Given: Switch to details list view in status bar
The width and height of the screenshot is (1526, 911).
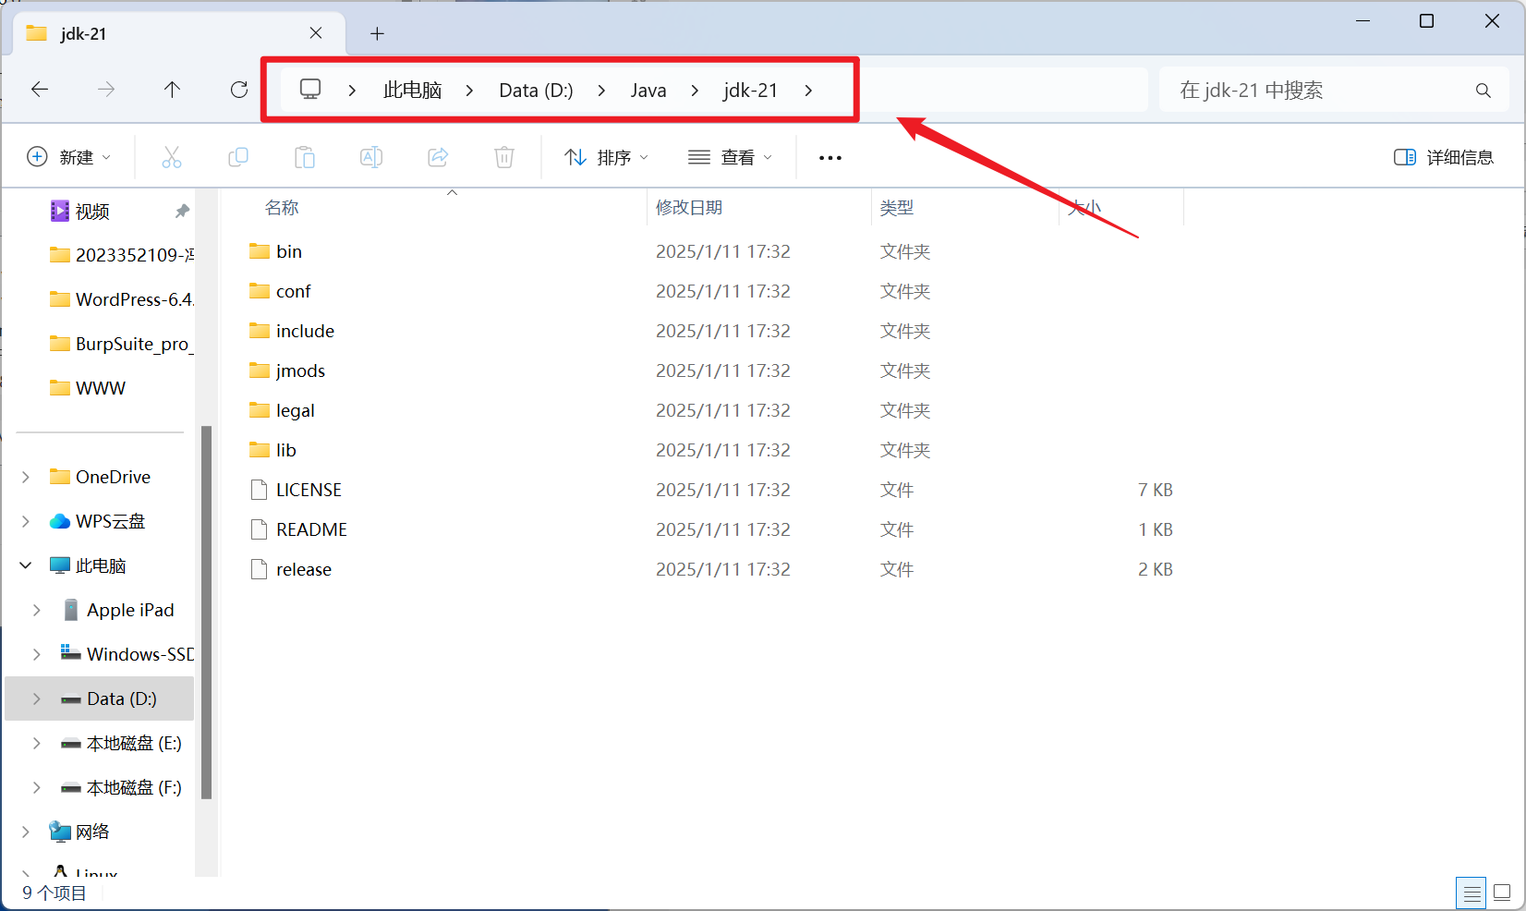Looking at the screenshot, I should 1471,893.
